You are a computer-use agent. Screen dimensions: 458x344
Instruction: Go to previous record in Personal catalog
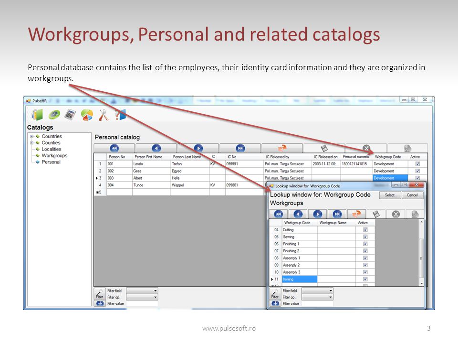pyautogui.click(x=156, y=148)
